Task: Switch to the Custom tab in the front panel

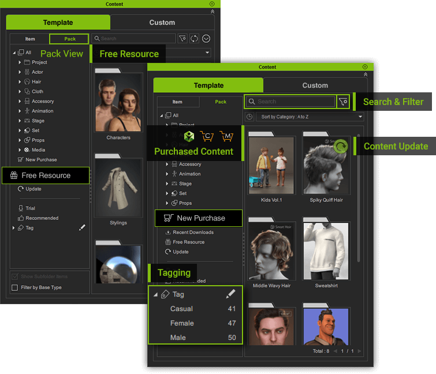Action: click(x=315, y=85)
